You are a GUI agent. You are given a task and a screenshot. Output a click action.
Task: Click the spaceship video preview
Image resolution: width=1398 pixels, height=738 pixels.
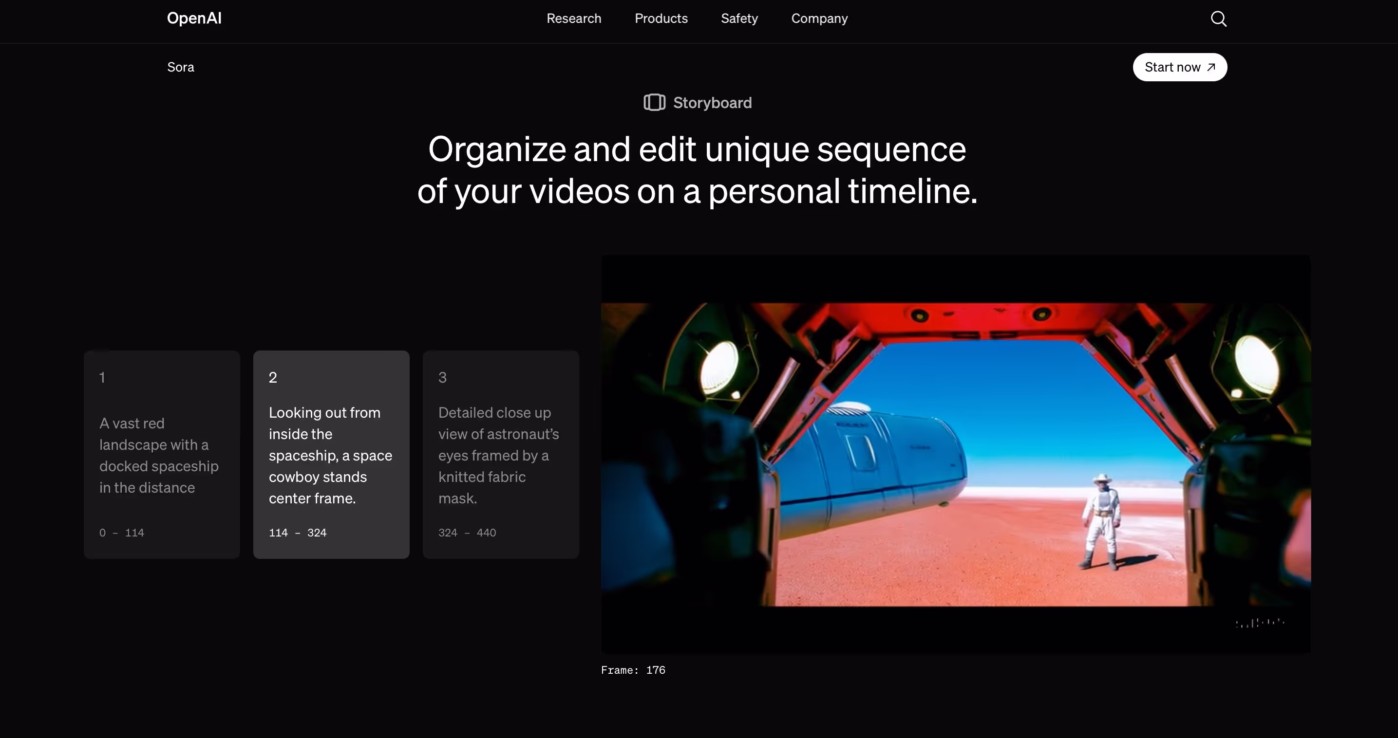[x=955, y=454]
